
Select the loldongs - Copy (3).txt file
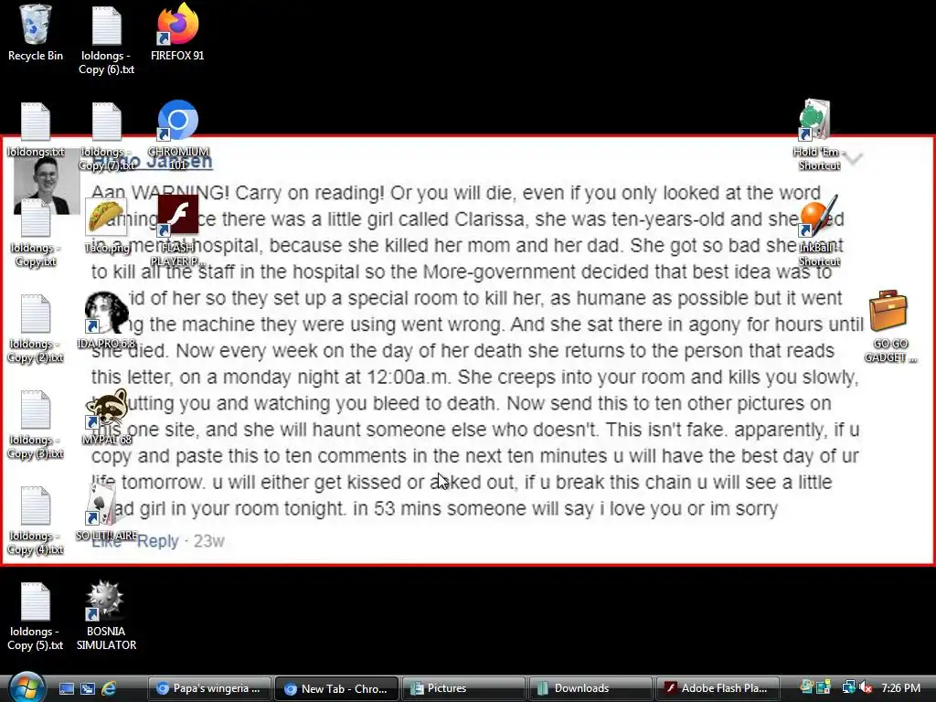tap(36, 424)
